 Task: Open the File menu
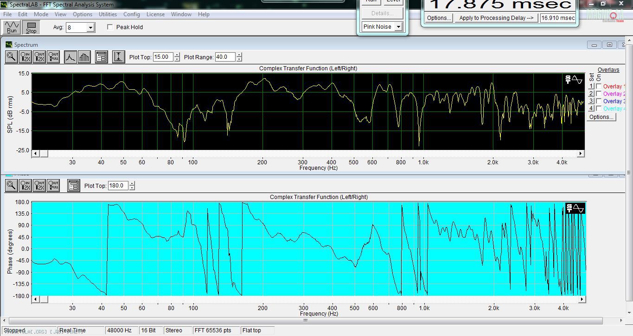[7, 14]
